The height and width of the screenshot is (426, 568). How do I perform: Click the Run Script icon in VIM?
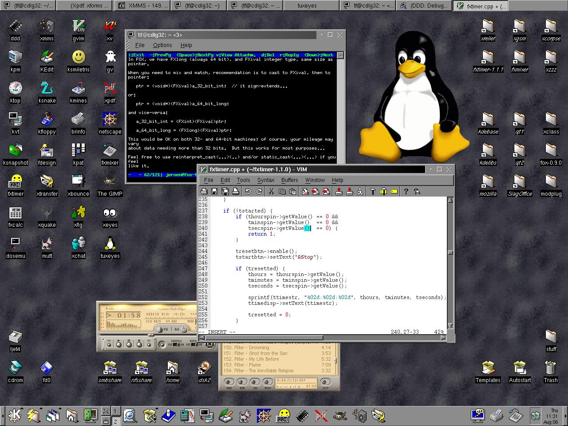point(360,191)
